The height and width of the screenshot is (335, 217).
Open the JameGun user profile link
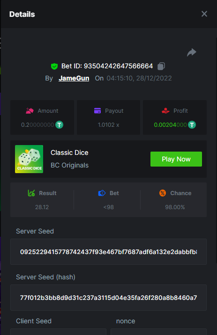coord(74,78)
